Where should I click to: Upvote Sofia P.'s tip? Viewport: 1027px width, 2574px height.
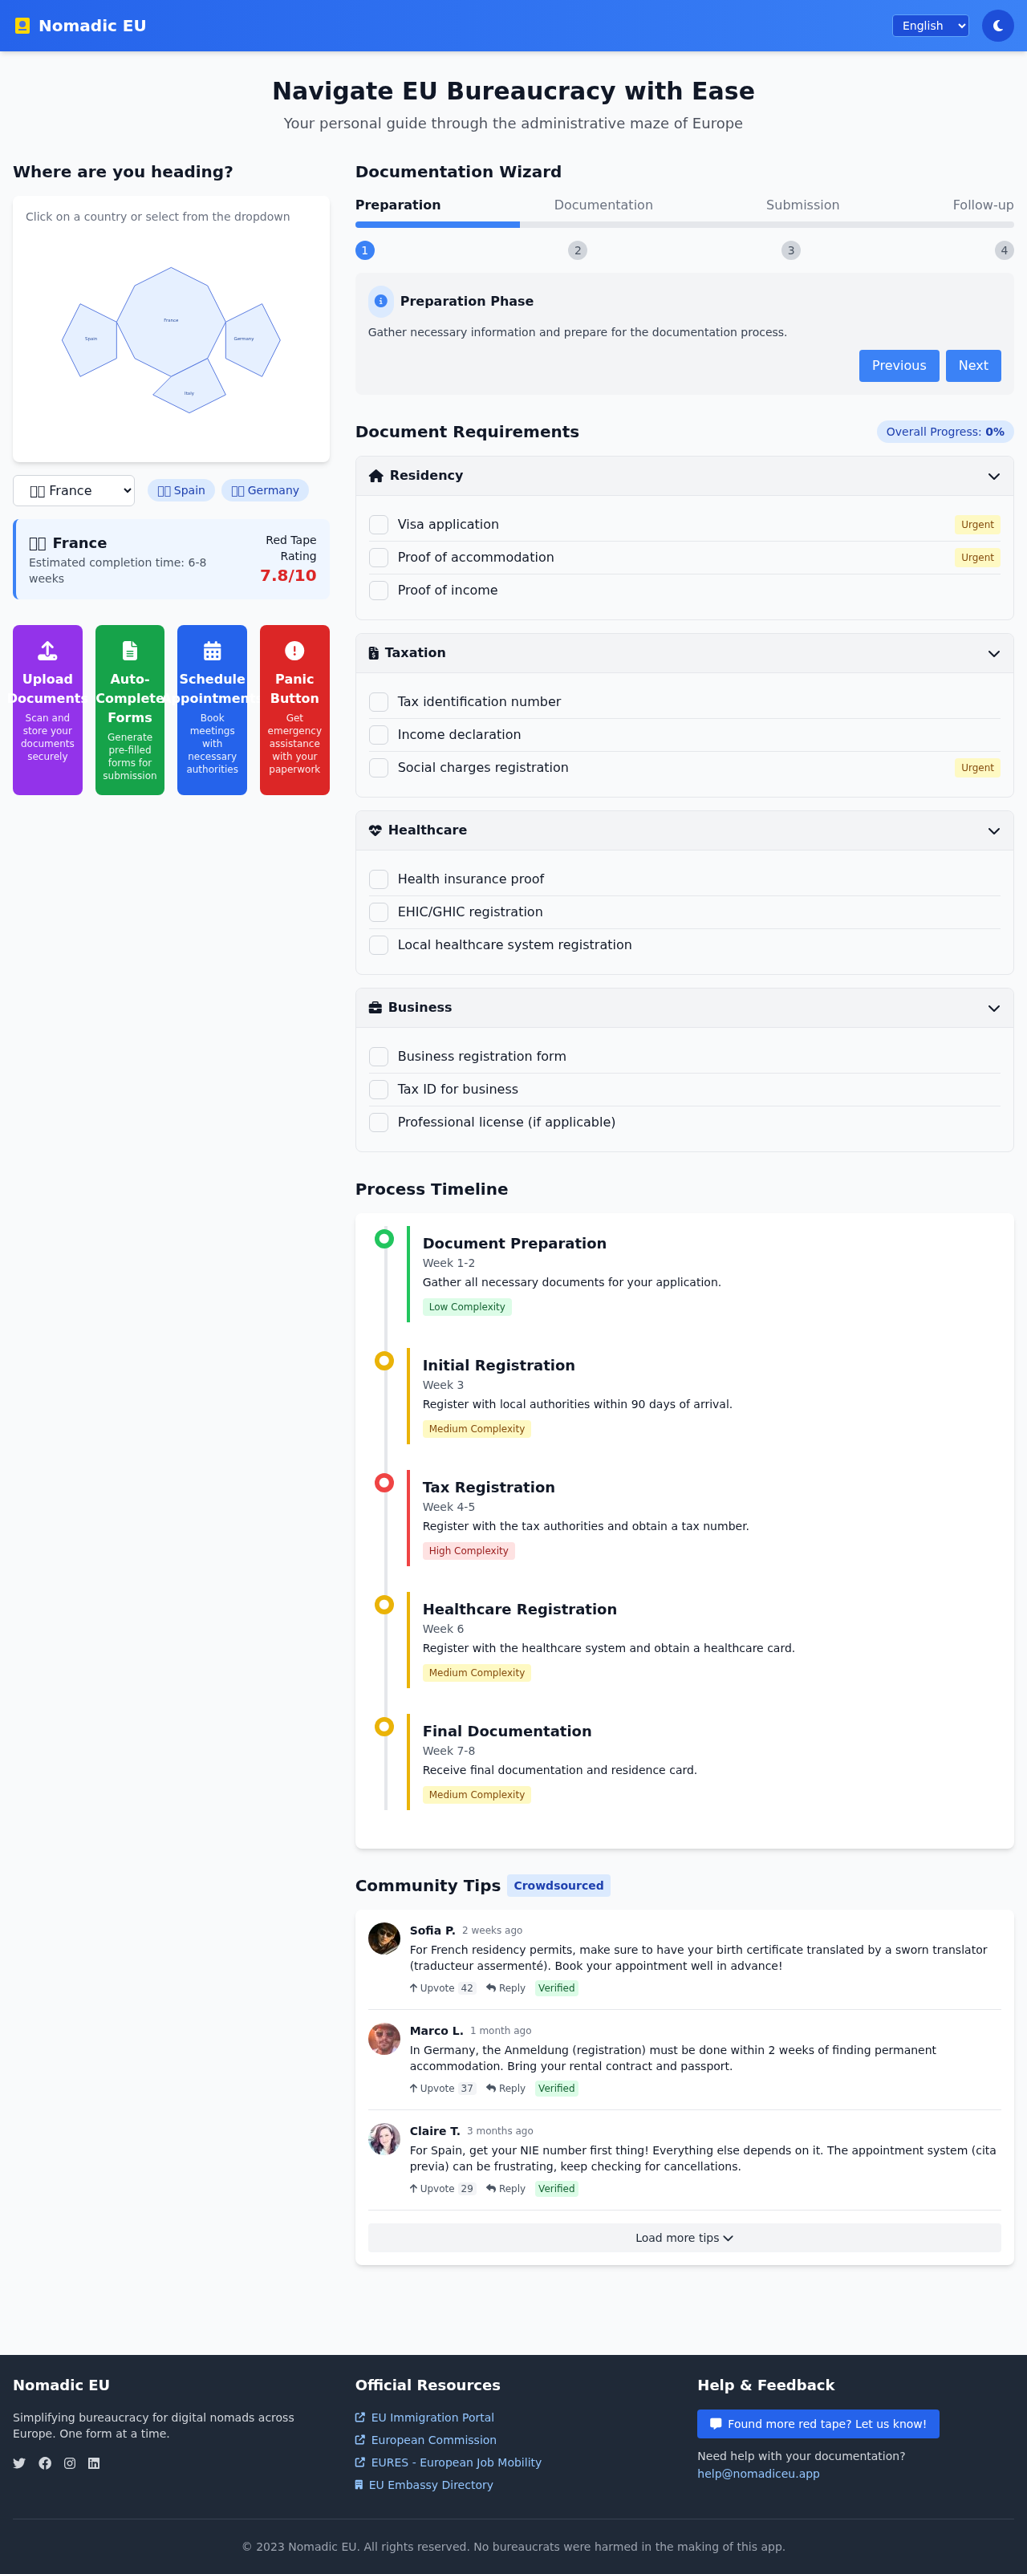tap(441, 1988)
